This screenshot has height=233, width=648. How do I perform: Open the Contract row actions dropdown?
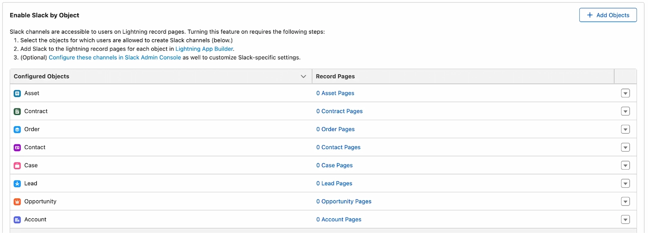[x=625, y=111]
